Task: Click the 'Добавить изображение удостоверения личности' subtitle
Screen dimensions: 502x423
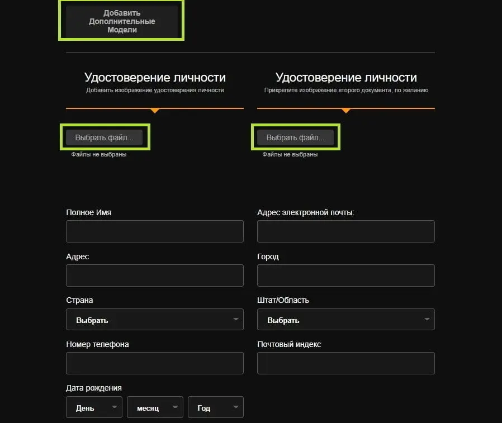Action: 155,90
